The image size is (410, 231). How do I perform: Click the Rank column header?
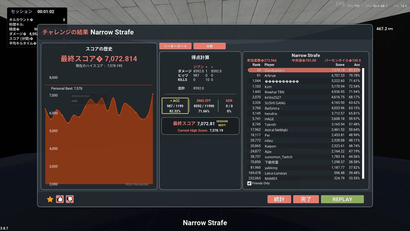(256, 65)
